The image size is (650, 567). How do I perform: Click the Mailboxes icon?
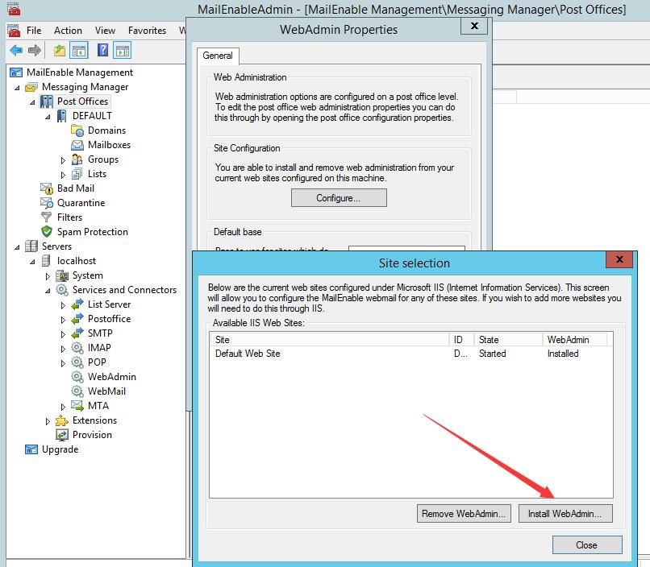click(77, 145)
